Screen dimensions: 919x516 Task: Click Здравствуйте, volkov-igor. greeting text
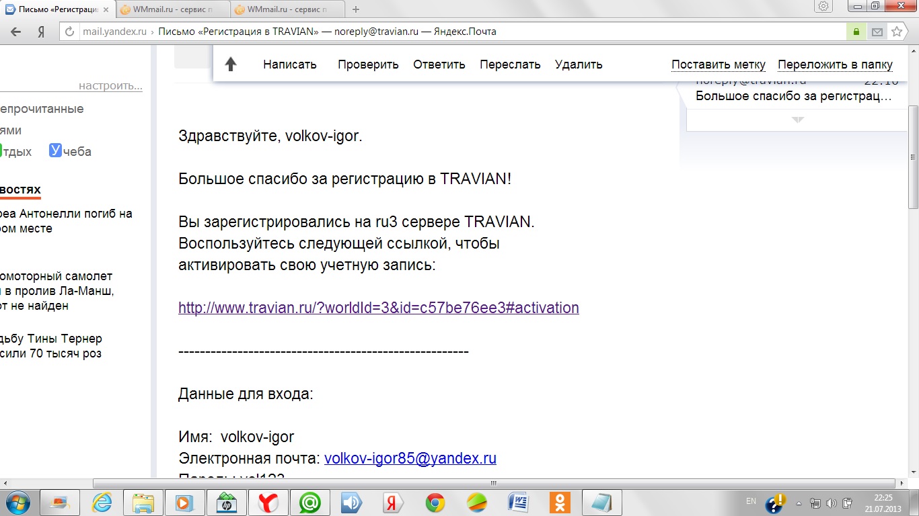coord(270,136)
